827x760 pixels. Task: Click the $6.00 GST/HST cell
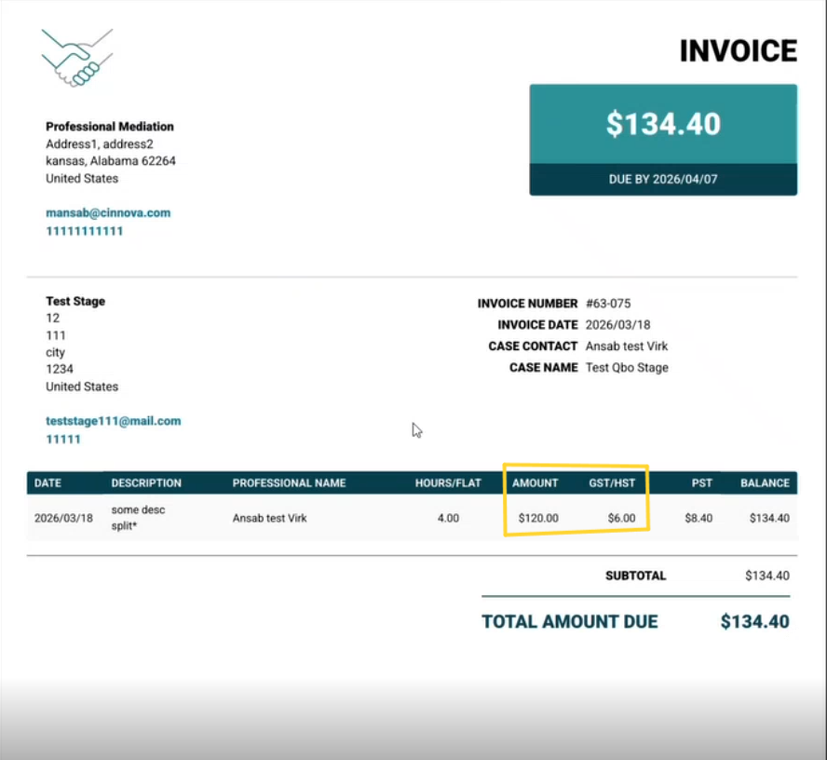[x=621, y=518]
